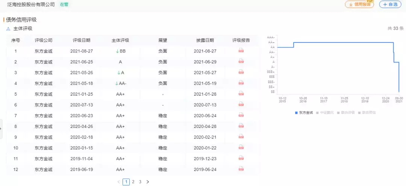
Task: Open the PDF report for the 2019-06-19 rating
Action: pos(241,169)
